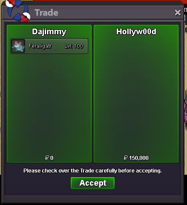Click the Trade Pokéball swap icon
Screen dimensions: 187x205
click(18, 11)
